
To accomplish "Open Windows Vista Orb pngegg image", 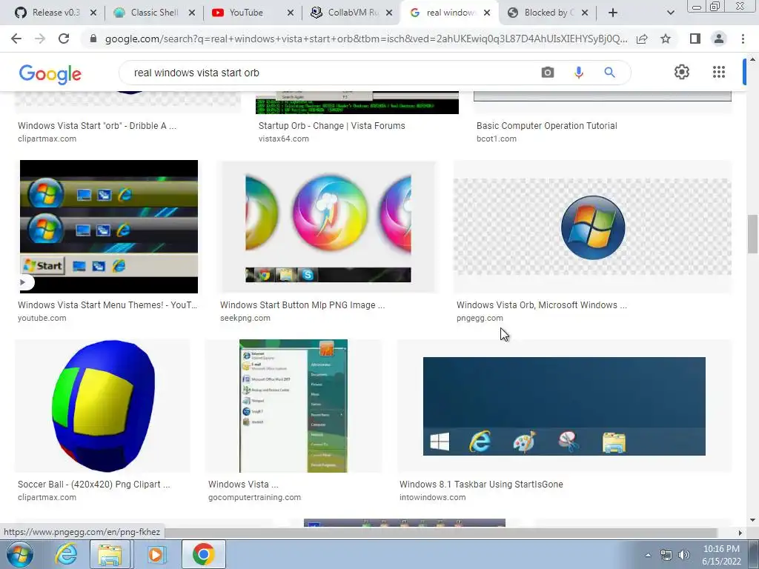I will point(592,227).
